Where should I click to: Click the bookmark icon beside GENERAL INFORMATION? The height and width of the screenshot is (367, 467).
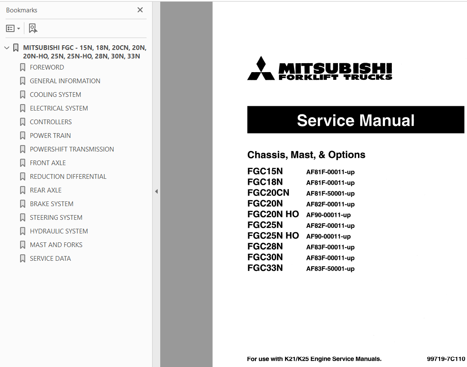pos(23,81)
